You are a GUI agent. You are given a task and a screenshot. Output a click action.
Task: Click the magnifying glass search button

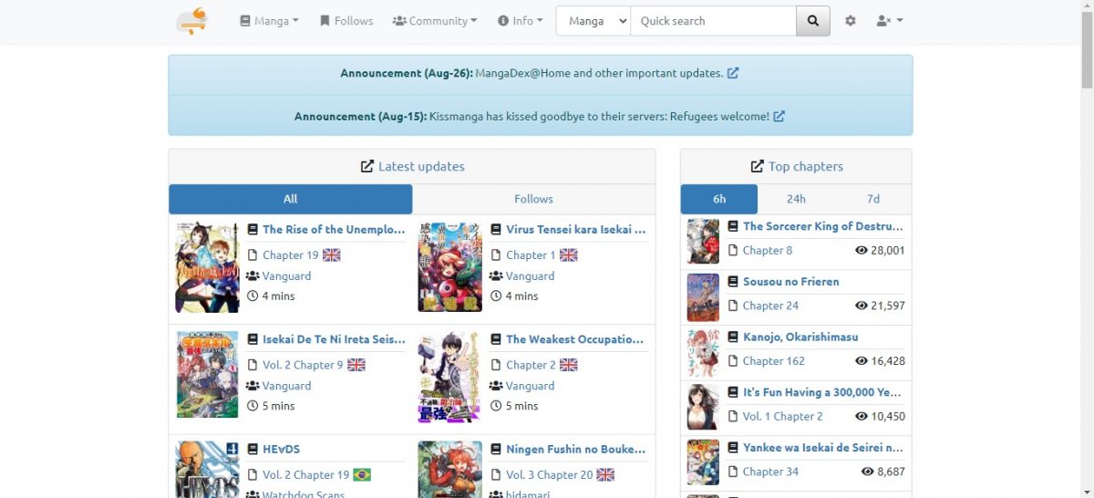tap(813, 21)
